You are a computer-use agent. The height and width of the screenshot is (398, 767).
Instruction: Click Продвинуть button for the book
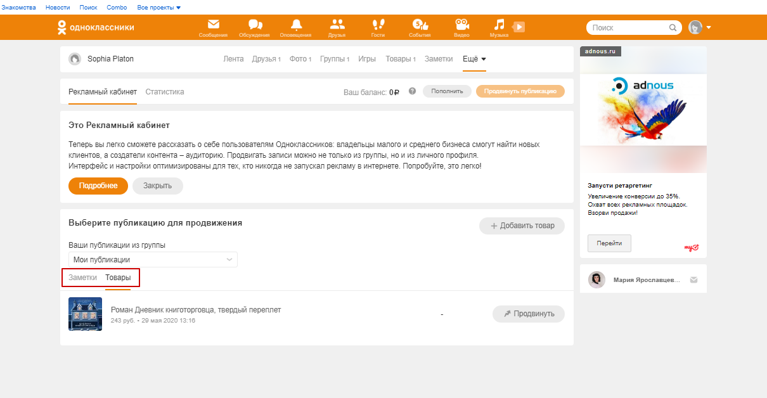click(x=528, y=314)
